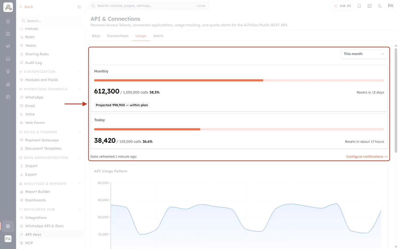Viewport: 398px width, 249px height.
Task: Open the inbox icon in left rail
Action: pyautogui.click(x=8, y=59)
